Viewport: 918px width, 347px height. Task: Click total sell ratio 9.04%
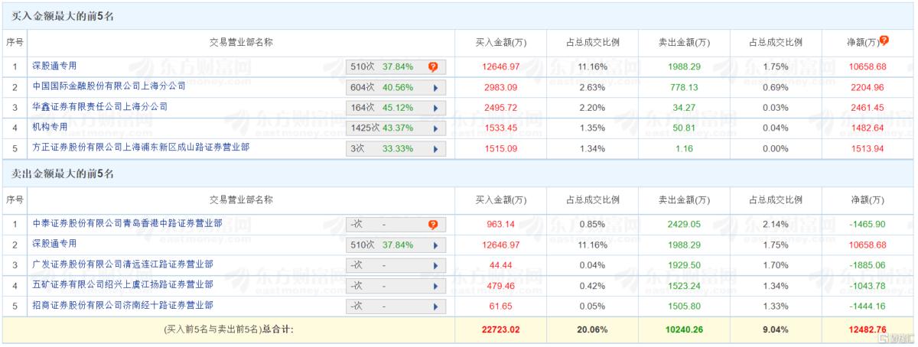776,329
